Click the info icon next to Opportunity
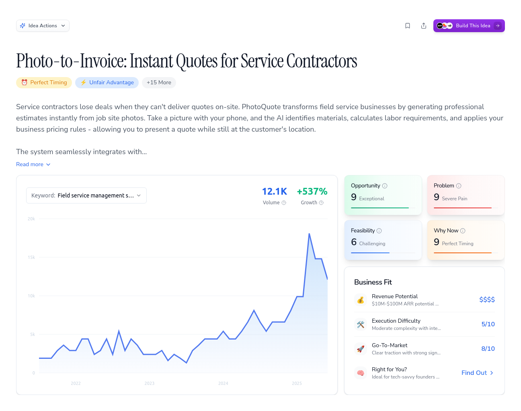 pyautogui.click(x=385, y=186)
